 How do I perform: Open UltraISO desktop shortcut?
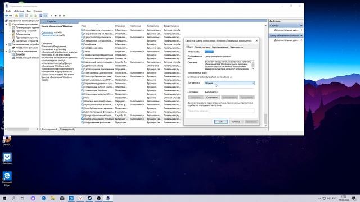pyautogui.click(x=7, y=140)
